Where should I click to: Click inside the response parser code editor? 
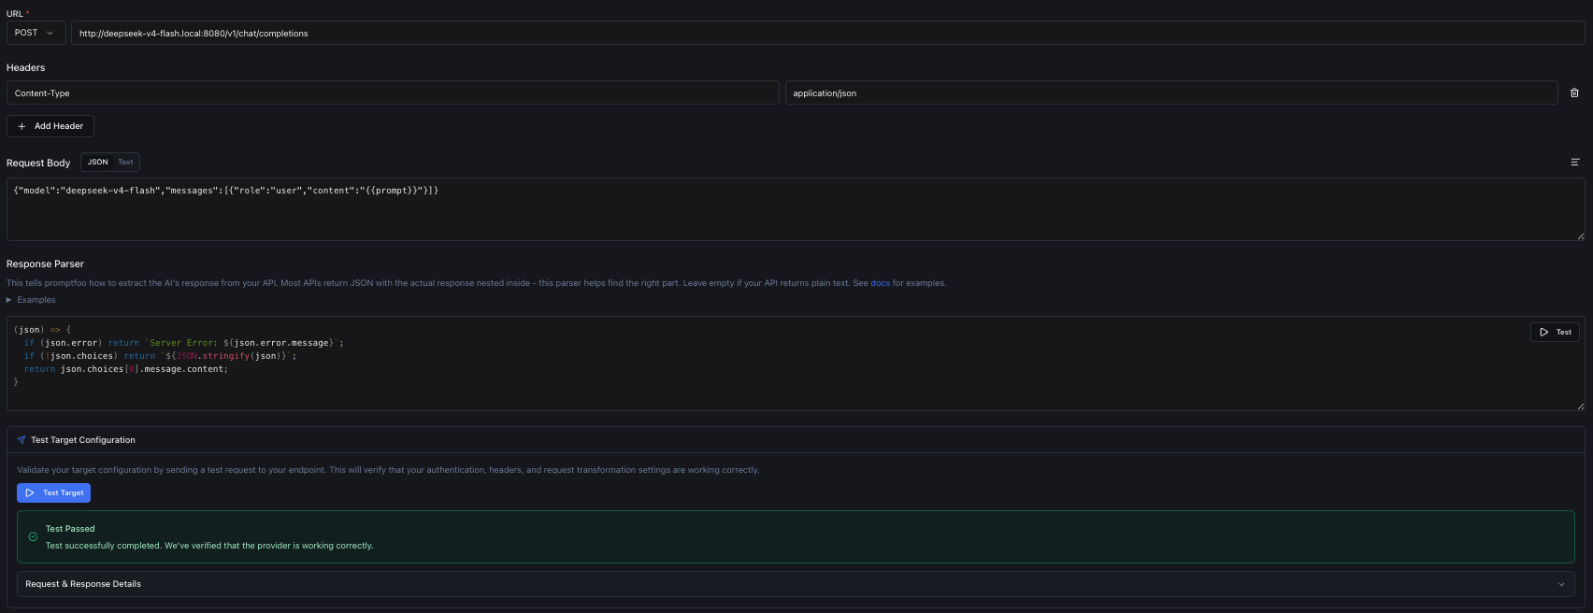(796, 364)
